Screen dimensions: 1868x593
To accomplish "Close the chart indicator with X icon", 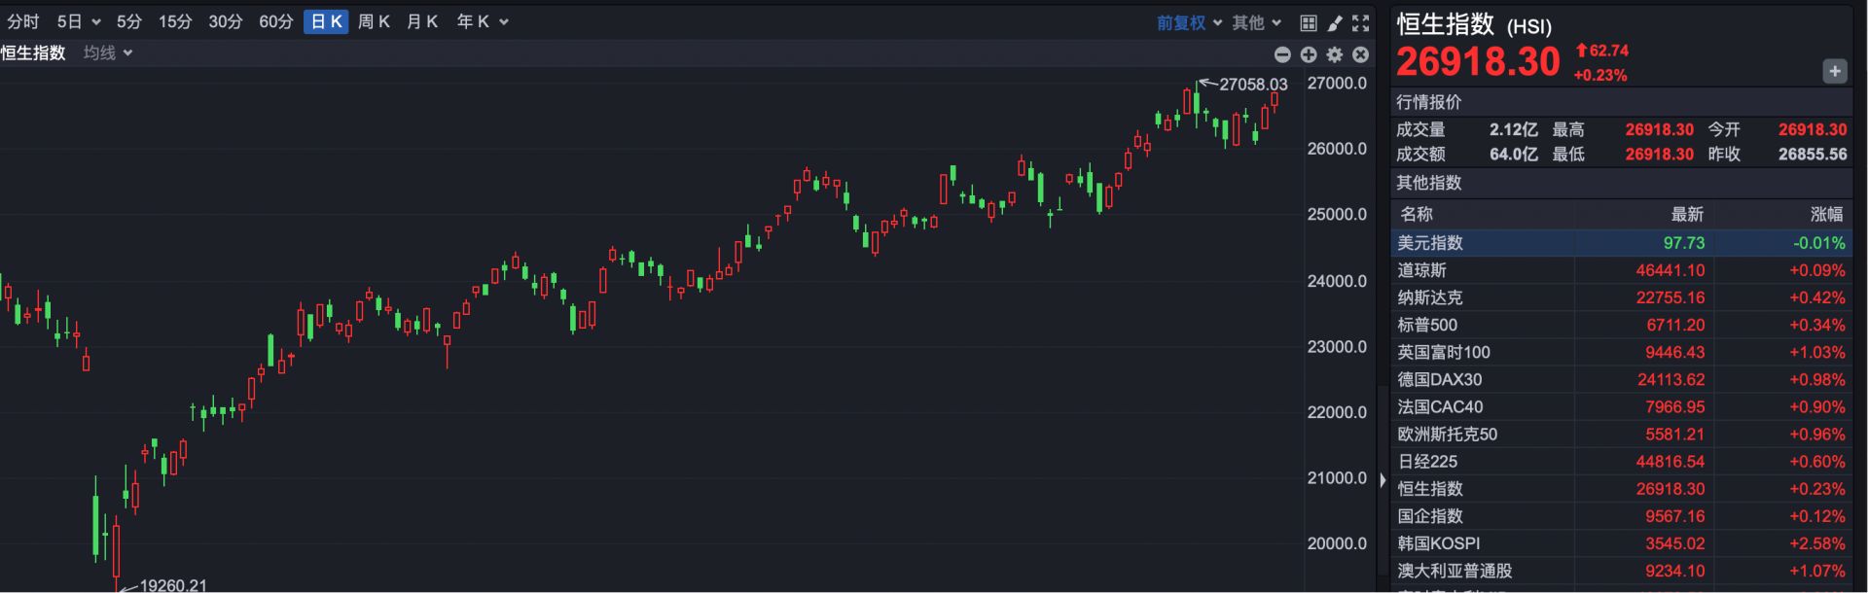I will tap(1361, 54).
